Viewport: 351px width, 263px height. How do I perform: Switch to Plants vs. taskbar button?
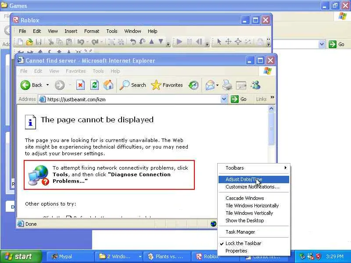167,256
